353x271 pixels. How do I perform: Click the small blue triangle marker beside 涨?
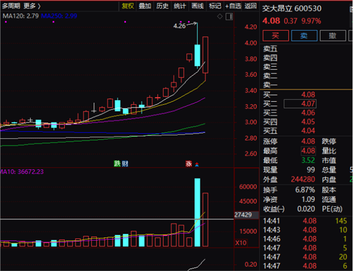[x=197, y=163]
